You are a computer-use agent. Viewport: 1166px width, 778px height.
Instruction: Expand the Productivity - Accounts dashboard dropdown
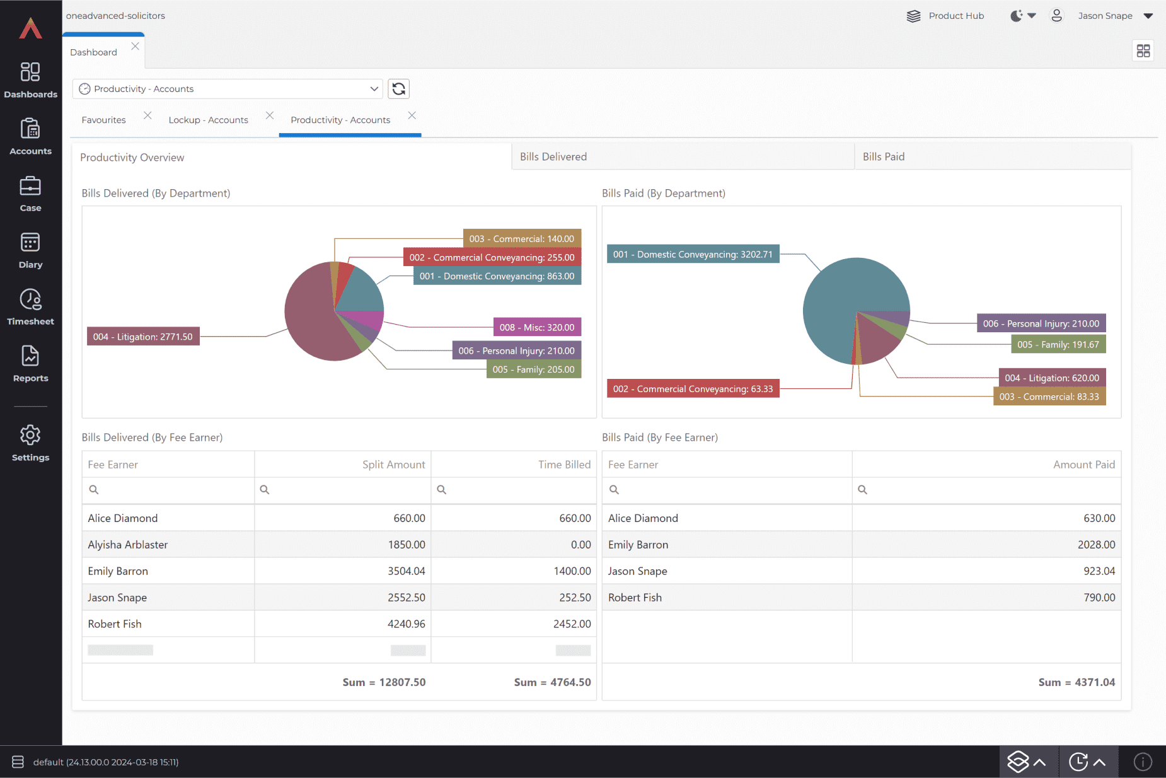tap(374, 89)
